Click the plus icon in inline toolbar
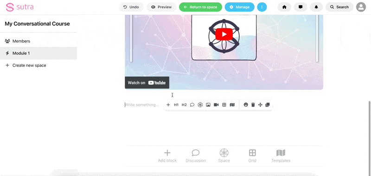The image size is (371, 176). pos(168,105)
